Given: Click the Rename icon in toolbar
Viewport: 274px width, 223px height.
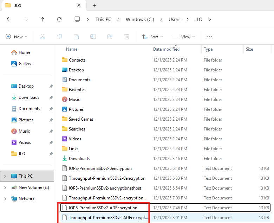Looking at the screenshot, I should click(93, 37).
